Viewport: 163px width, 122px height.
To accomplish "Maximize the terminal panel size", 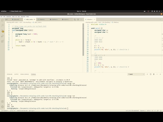I will 157,74.
